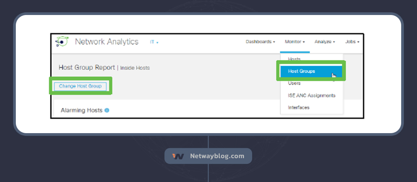Open ISE ANC Assignments menu entry
Image resolution: width=417 pixels, height=182 pixels.
pos(311,95)
